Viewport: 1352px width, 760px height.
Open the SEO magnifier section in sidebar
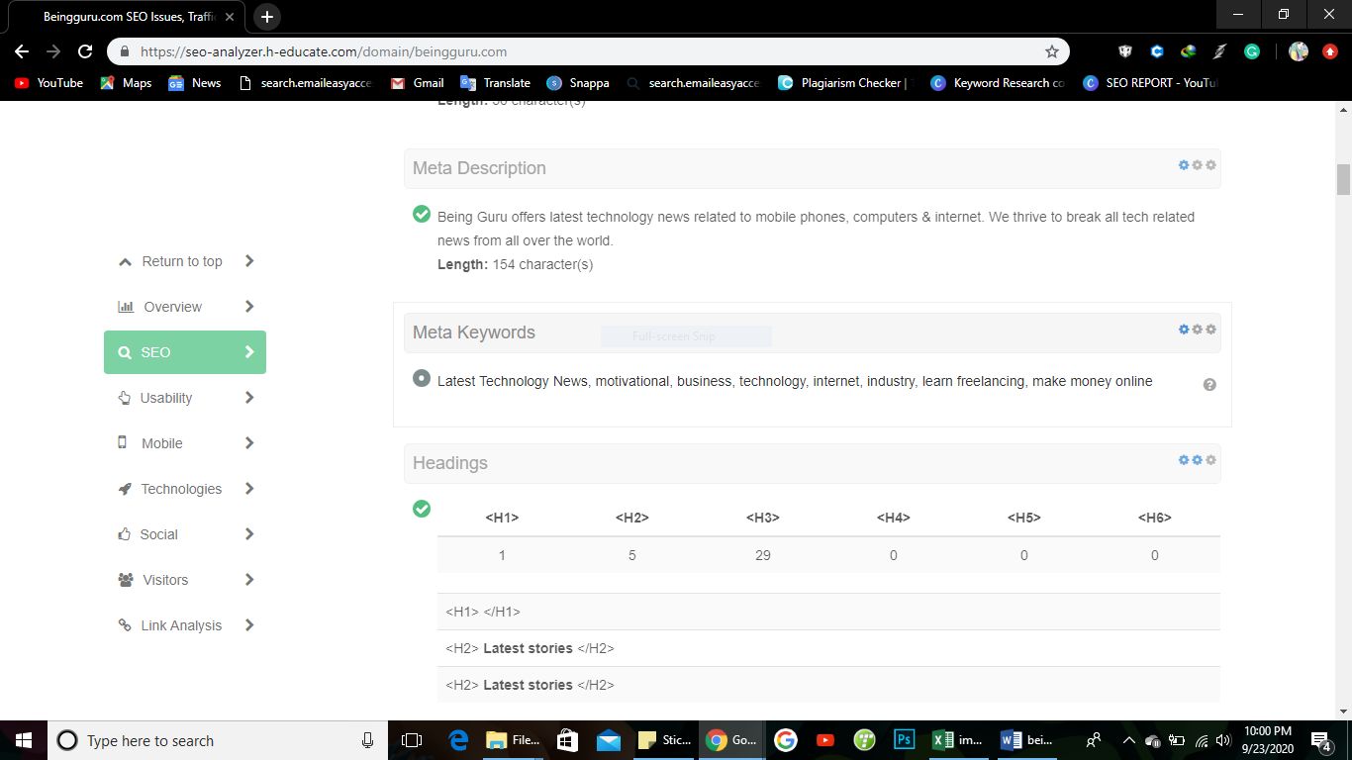coord(125,352)
